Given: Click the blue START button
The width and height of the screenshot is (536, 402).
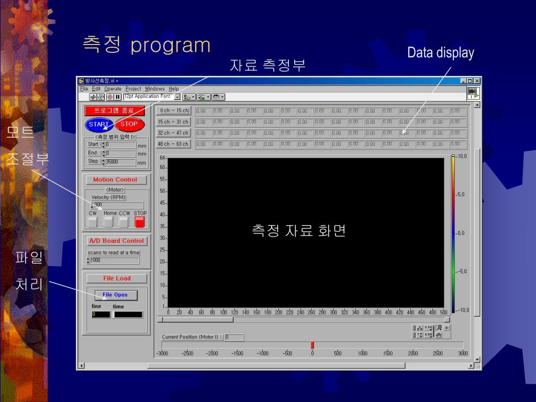Looking at the screenshot, I should pos(99,125).
